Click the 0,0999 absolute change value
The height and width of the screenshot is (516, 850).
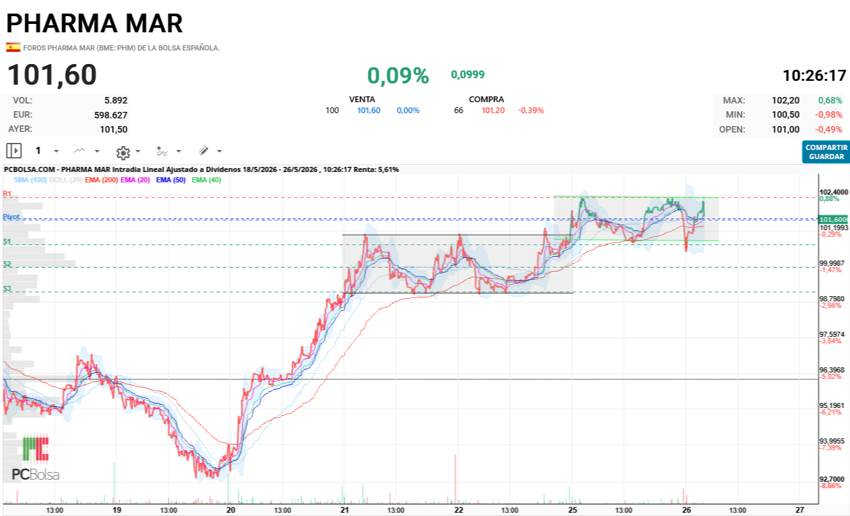(468, 75)
